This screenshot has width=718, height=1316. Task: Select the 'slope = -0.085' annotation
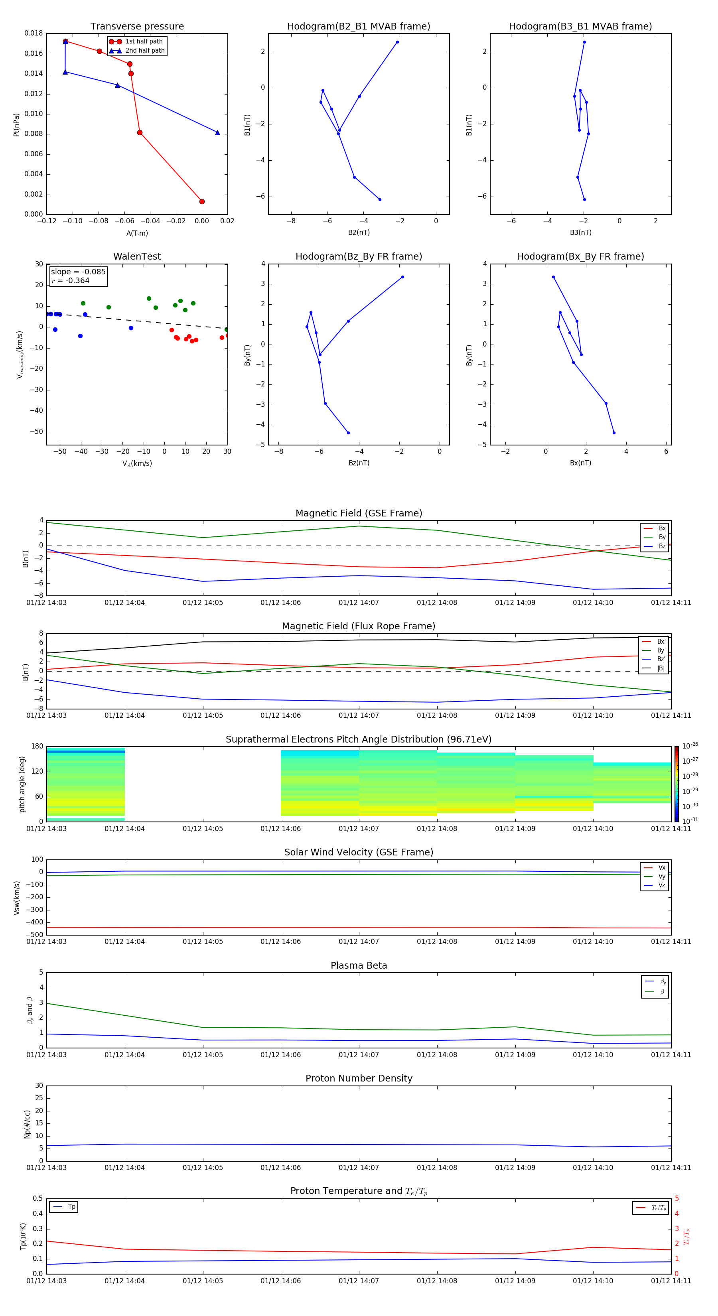tap(78, 272)
